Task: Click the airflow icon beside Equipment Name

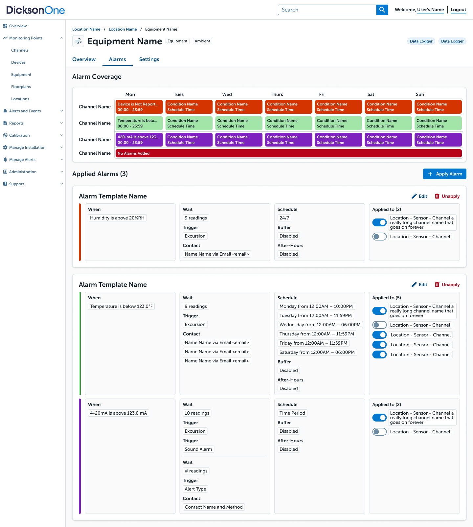Action: click(78, 41)
